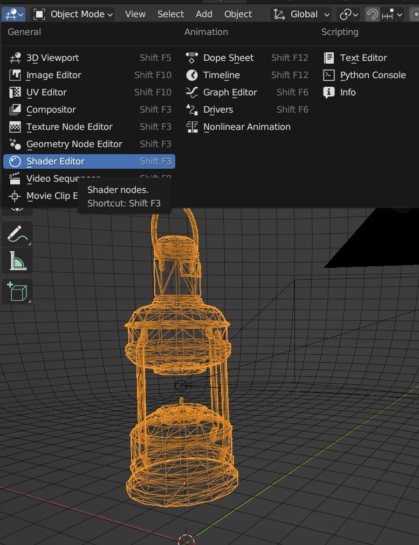Click the Graph Editor curve icon

[x=192, y=92]
